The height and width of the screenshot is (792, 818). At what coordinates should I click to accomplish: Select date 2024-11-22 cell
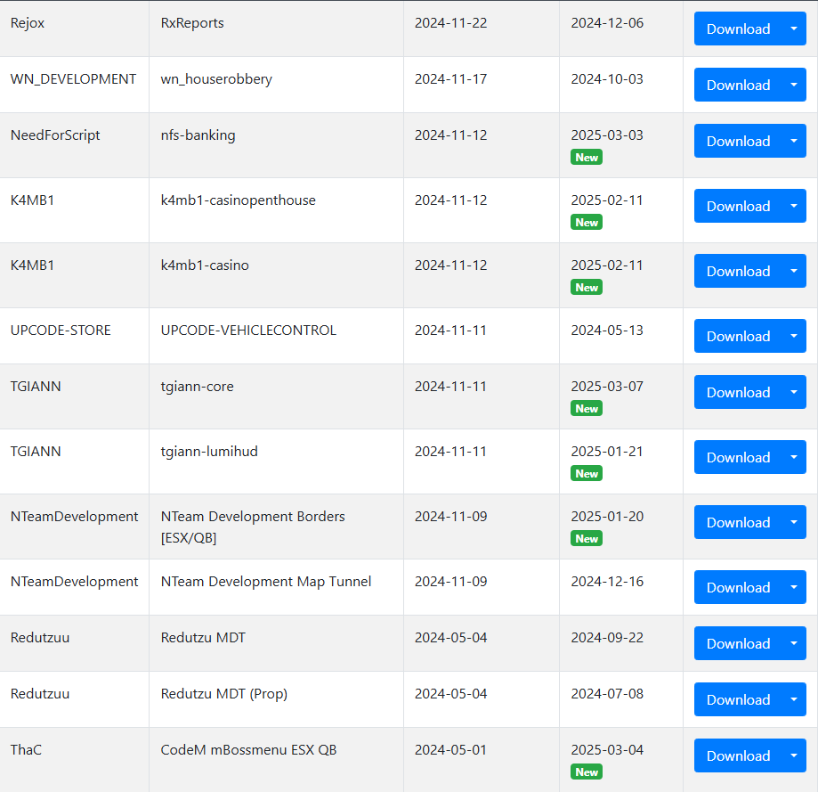[x=481, y=29]
